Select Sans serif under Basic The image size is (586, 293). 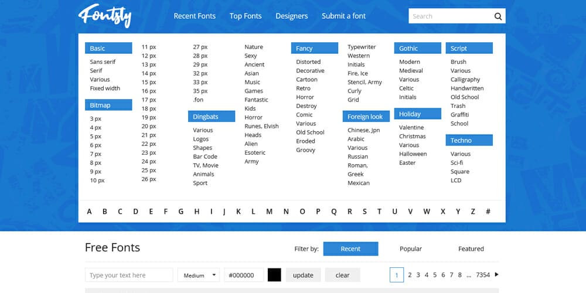click(103, 62)
